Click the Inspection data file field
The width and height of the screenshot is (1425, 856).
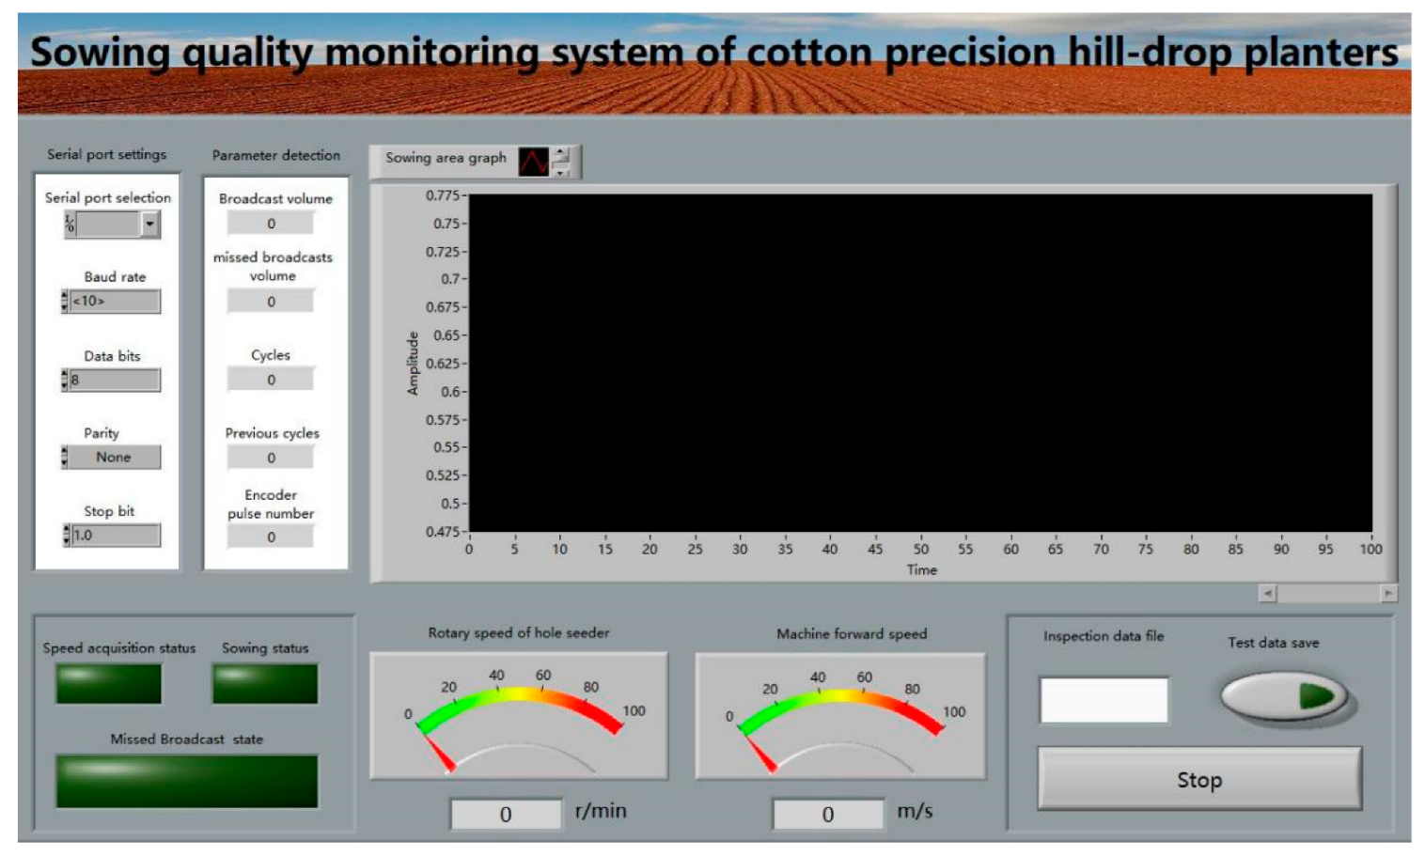point(1104,700)
